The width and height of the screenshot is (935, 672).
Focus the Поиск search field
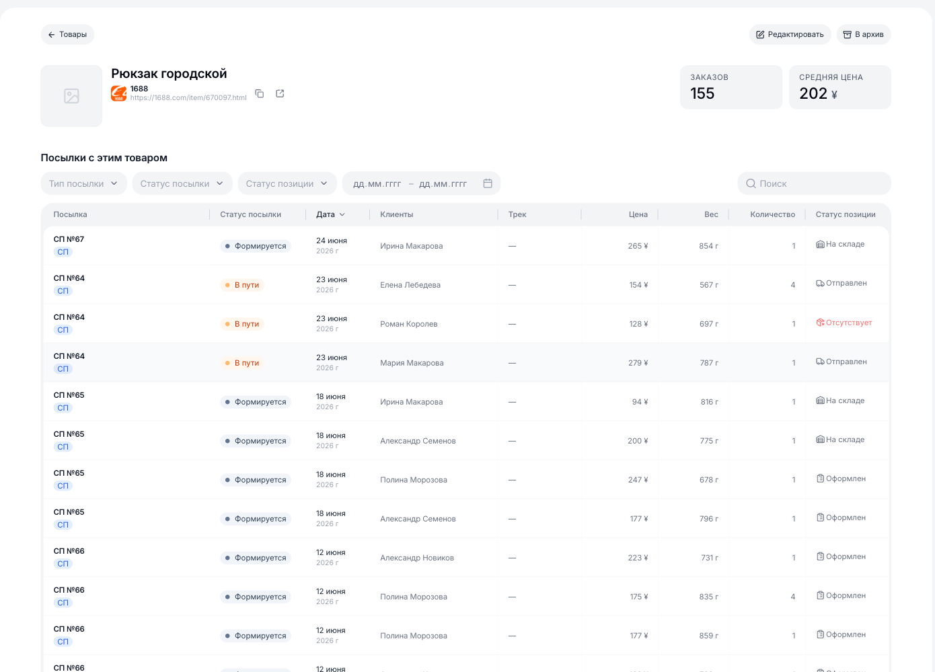[x=814, y=183]
